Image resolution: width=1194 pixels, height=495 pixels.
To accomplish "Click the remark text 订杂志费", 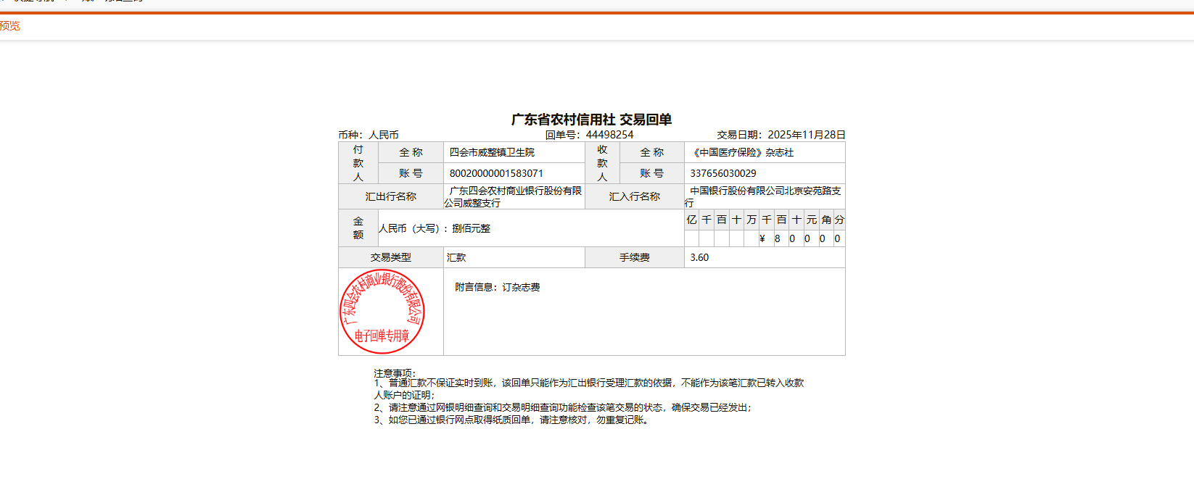I will coord(521,287).
